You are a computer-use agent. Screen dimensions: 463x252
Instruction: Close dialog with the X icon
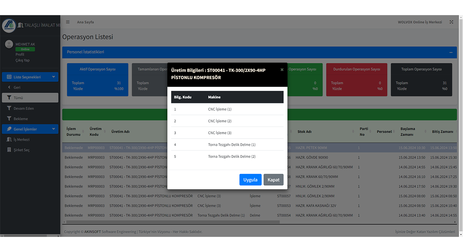click(282, 70)
